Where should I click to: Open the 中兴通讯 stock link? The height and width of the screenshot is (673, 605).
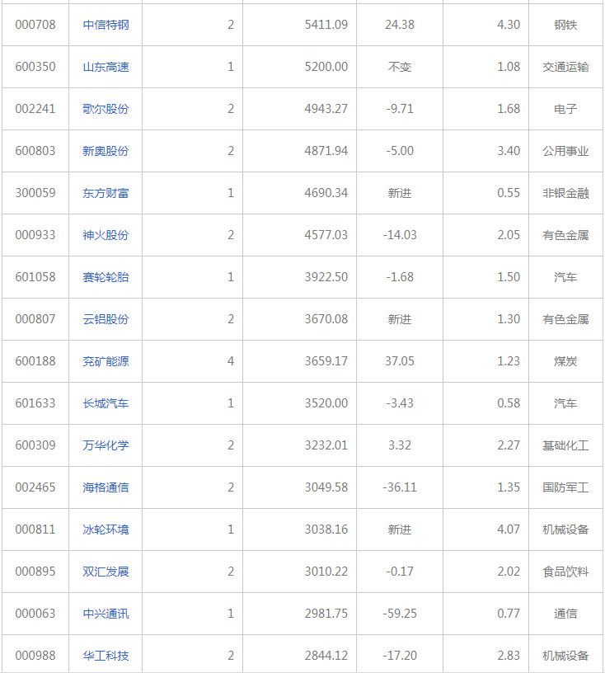coord(106,614)
